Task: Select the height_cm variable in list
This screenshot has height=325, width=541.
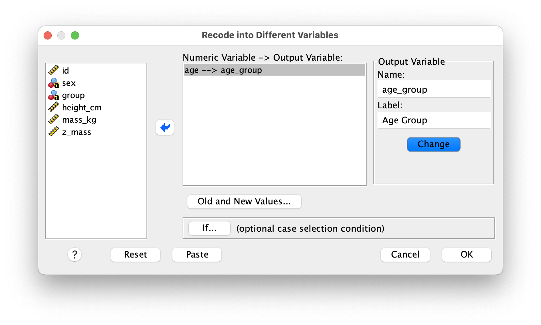Action: [82, 108]
